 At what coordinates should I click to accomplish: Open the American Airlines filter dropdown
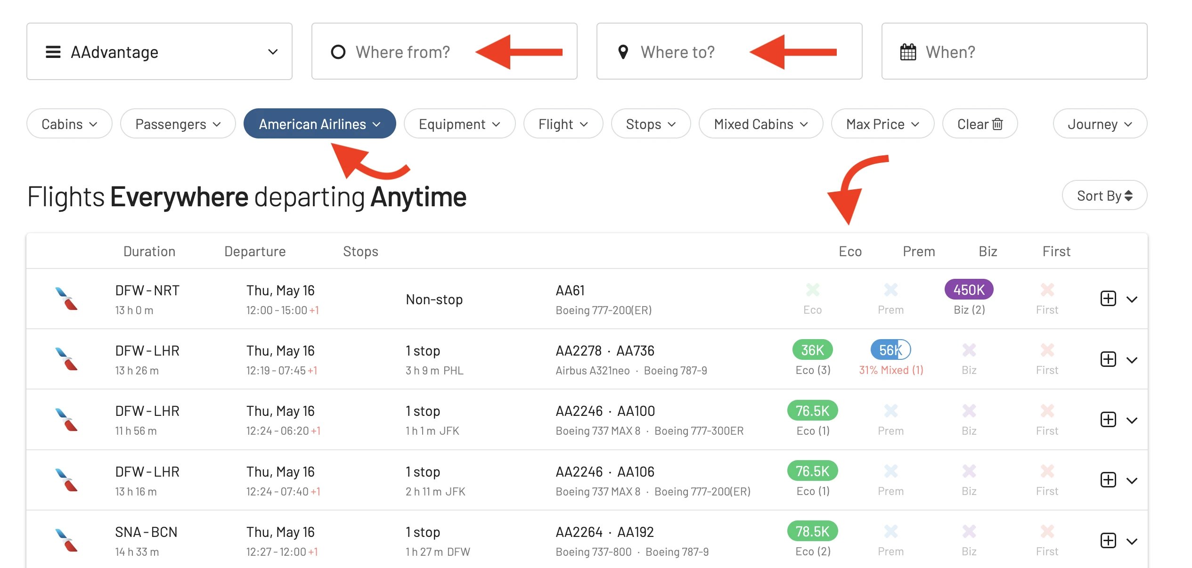319,124
